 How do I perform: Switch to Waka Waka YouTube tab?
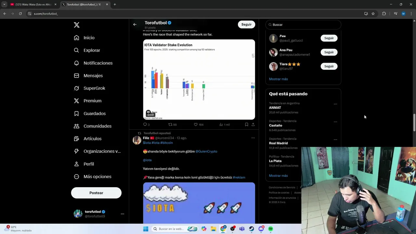(x=33, y=5)
